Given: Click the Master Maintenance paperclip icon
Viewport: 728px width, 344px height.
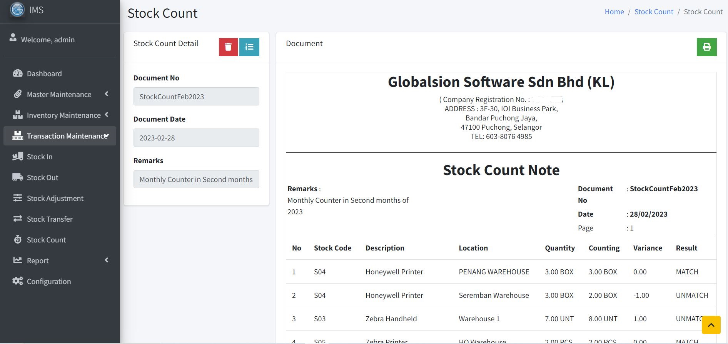Looking at the screenshot, I should click(18, 94).
